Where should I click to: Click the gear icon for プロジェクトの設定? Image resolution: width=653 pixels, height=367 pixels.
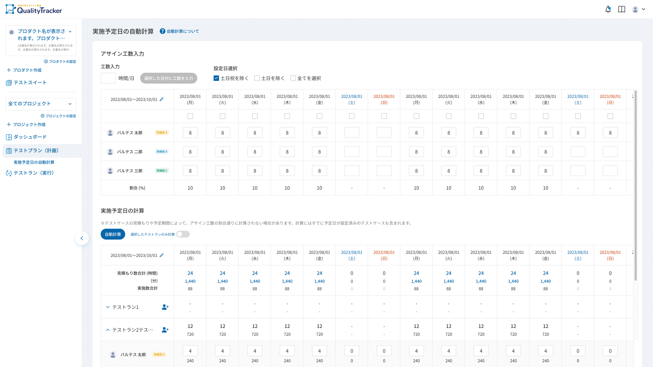click(x=43, y=116)
